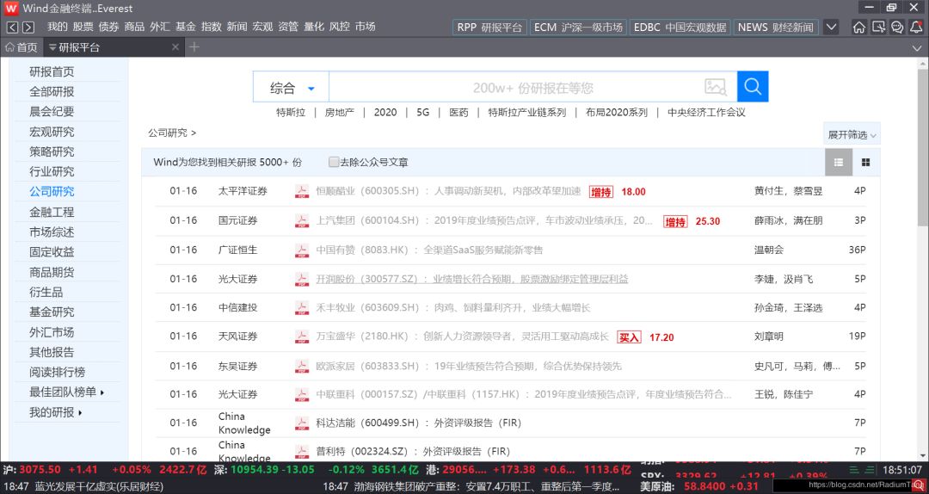
Task: Select 全部研报 in the sidebar
Action: click(x=52, y=91)
